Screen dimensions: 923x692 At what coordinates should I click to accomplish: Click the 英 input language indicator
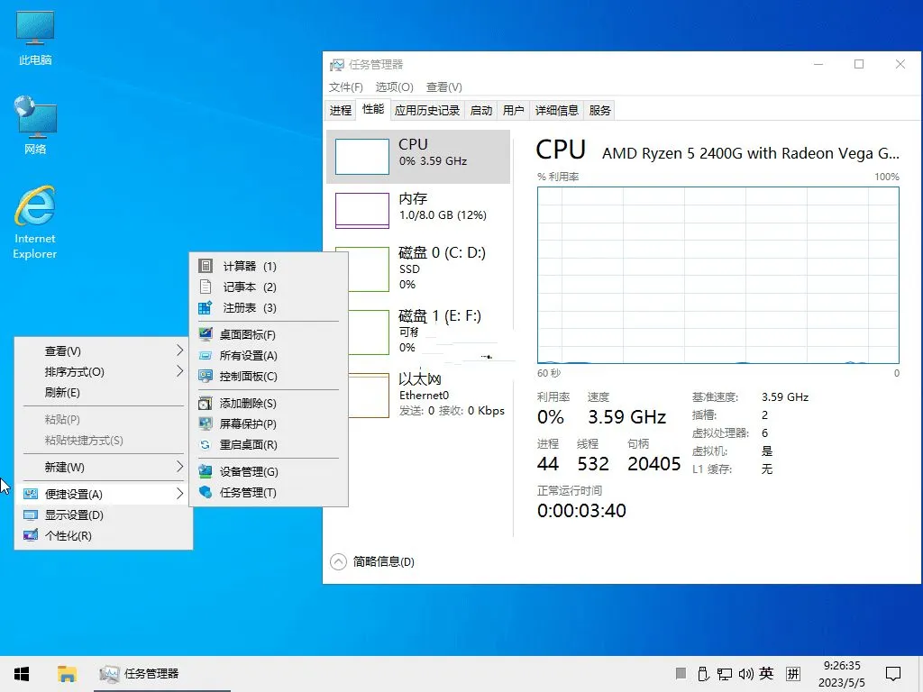pyautogui.click(x=766, y=673)
